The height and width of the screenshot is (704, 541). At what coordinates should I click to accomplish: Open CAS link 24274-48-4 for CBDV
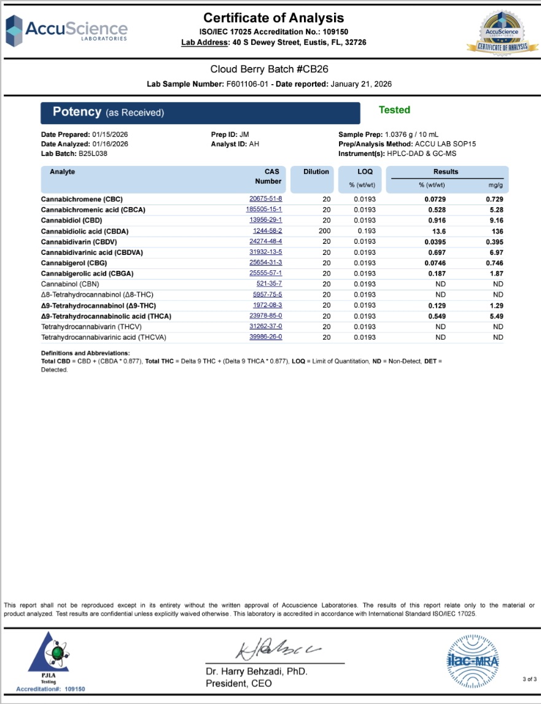(266, 241)
